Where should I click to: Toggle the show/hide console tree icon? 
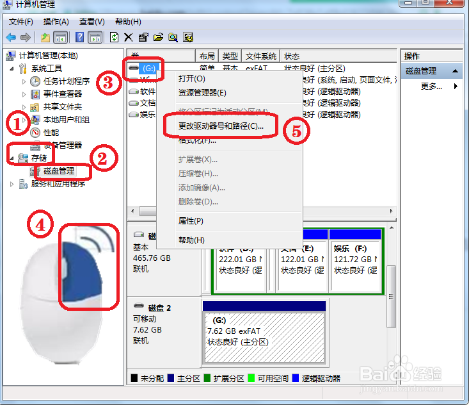[61, 37]
